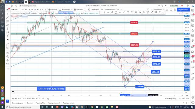Open the Notes tab in bottom panel

tap(30, 103)
